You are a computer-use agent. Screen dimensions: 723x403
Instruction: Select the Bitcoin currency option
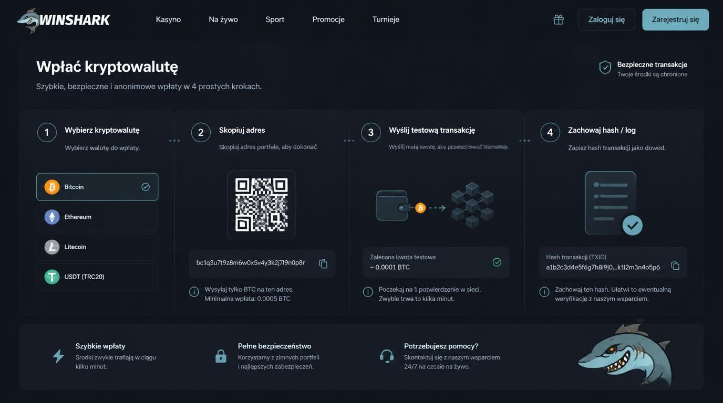click(x=97, y=187)
